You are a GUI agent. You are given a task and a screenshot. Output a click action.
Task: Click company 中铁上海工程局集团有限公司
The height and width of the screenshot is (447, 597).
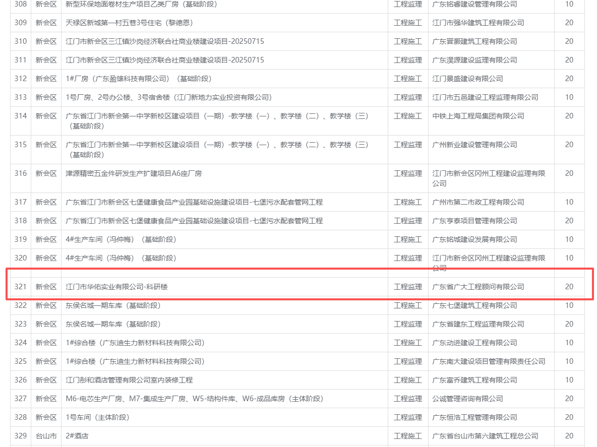pos(478,116)
